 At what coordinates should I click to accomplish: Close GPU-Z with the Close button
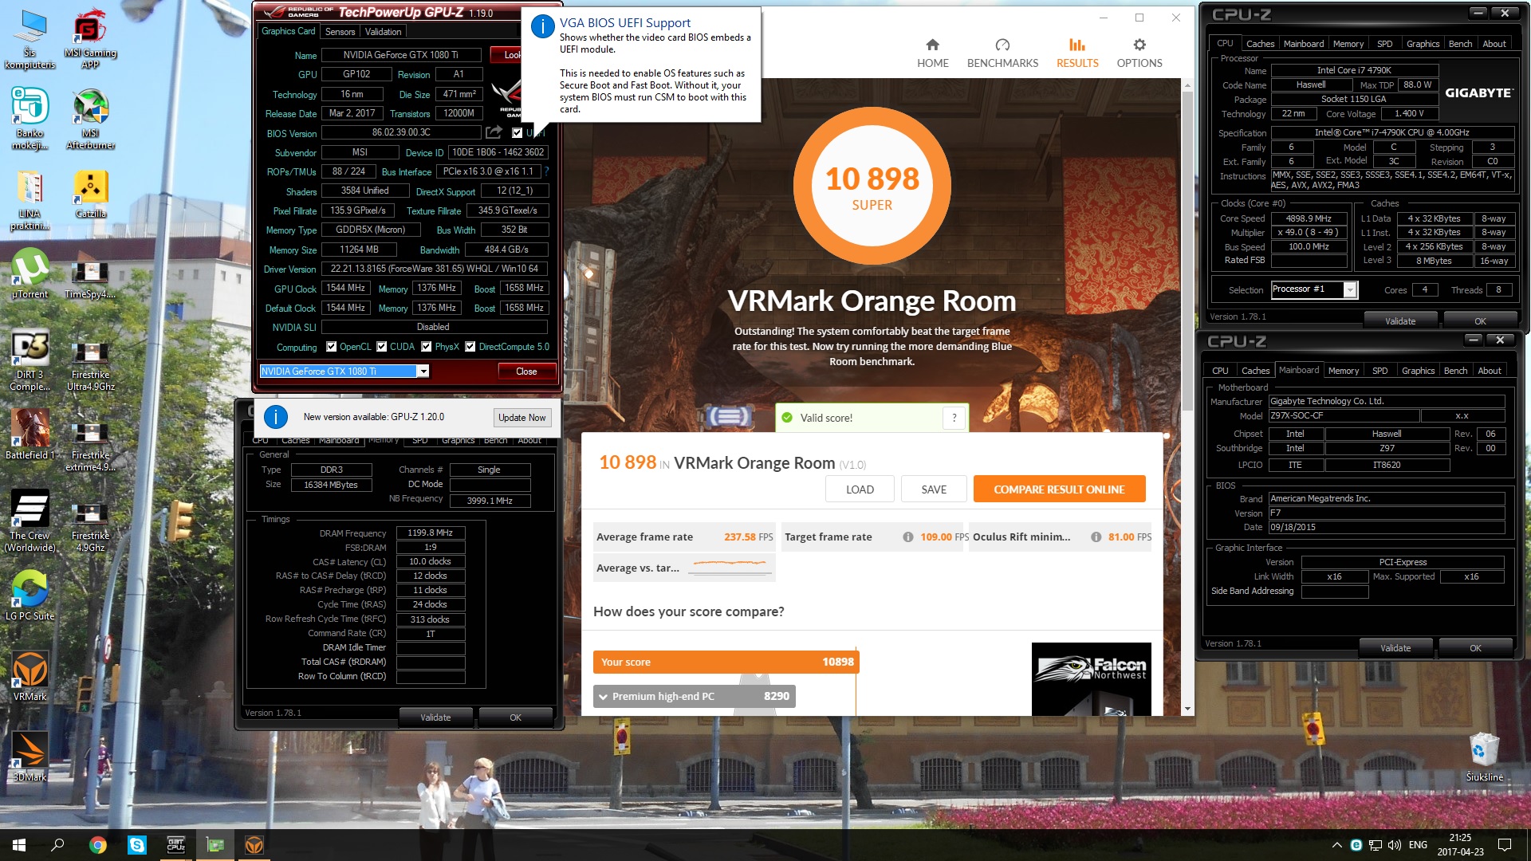(x=526, y=371)
